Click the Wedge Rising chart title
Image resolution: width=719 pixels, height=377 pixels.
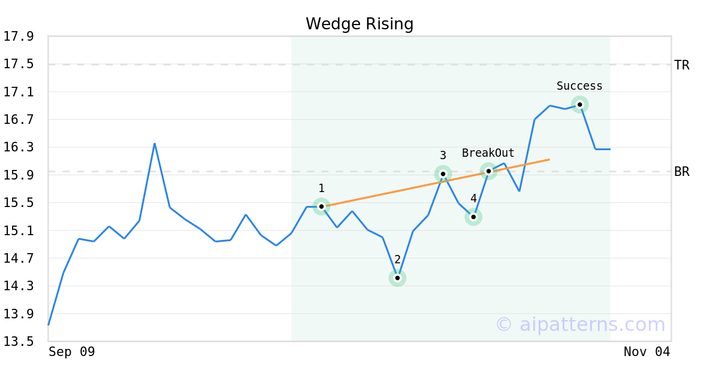click(x=359, y=24)
